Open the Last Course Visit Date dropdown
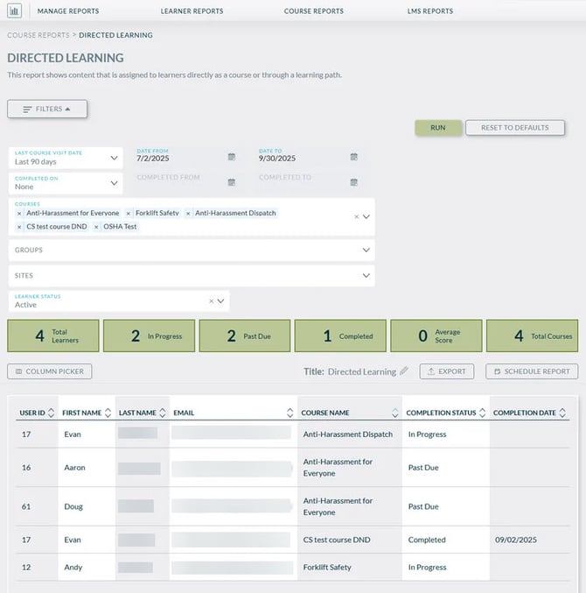This screenshot has height=593, width=586. (115, 159)
